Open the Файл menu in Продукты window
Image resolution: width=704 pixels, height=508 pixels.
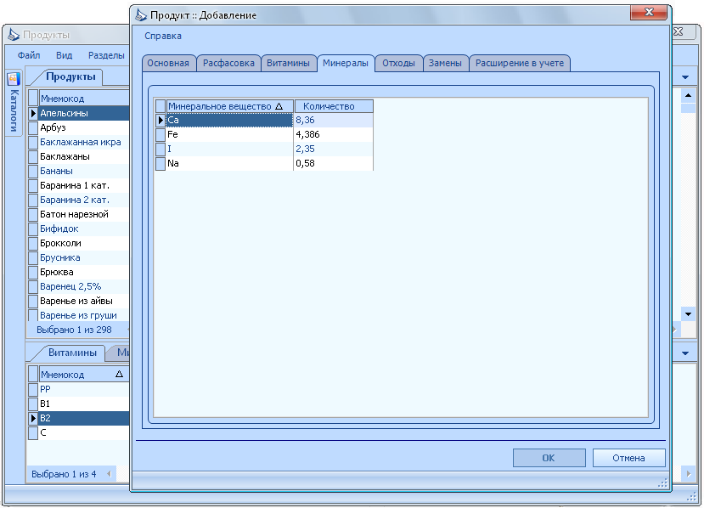(x=29, y=55)
